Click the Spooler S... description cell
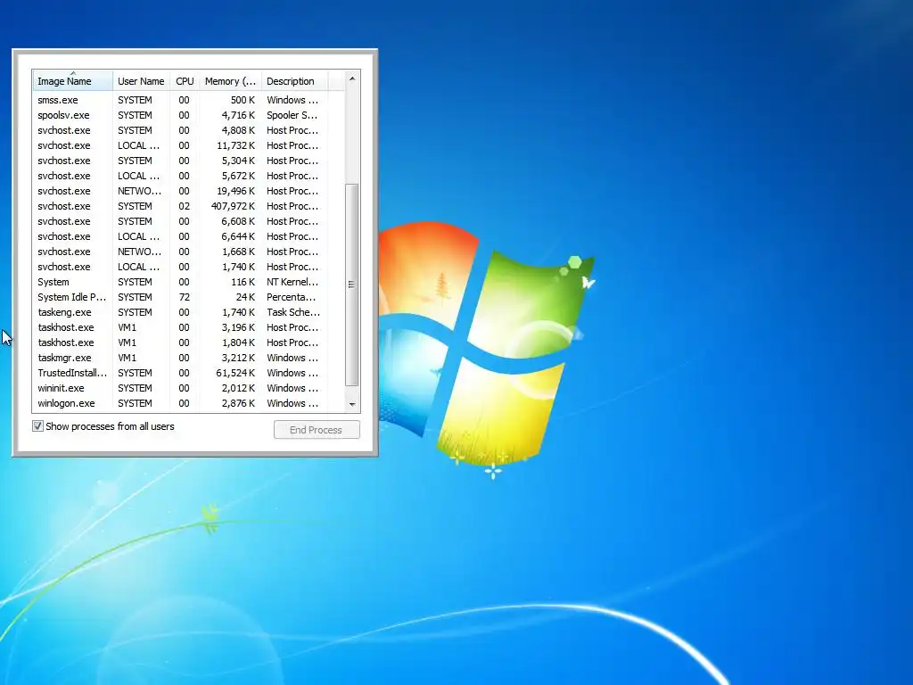This screenshot has height=685, width=913. pyautogui.click(x=292, y=115)
